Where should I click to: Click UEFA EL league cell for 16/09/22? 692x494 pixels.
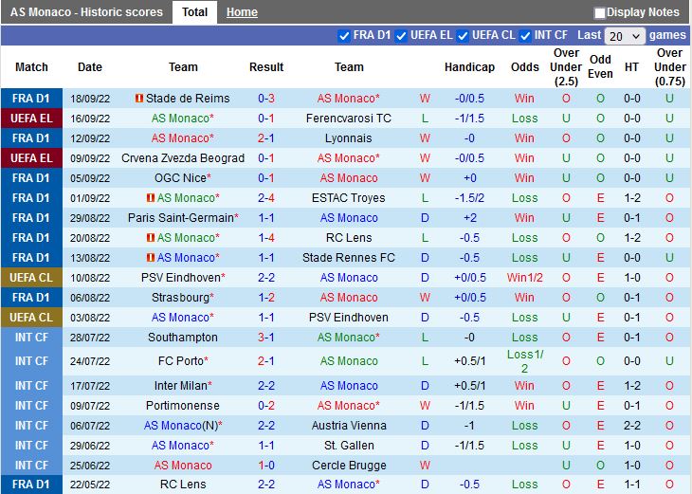31,119
